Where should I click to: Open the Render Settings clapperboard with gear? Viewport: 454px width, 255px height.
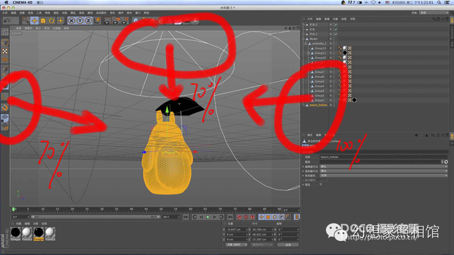coord(124,20)
